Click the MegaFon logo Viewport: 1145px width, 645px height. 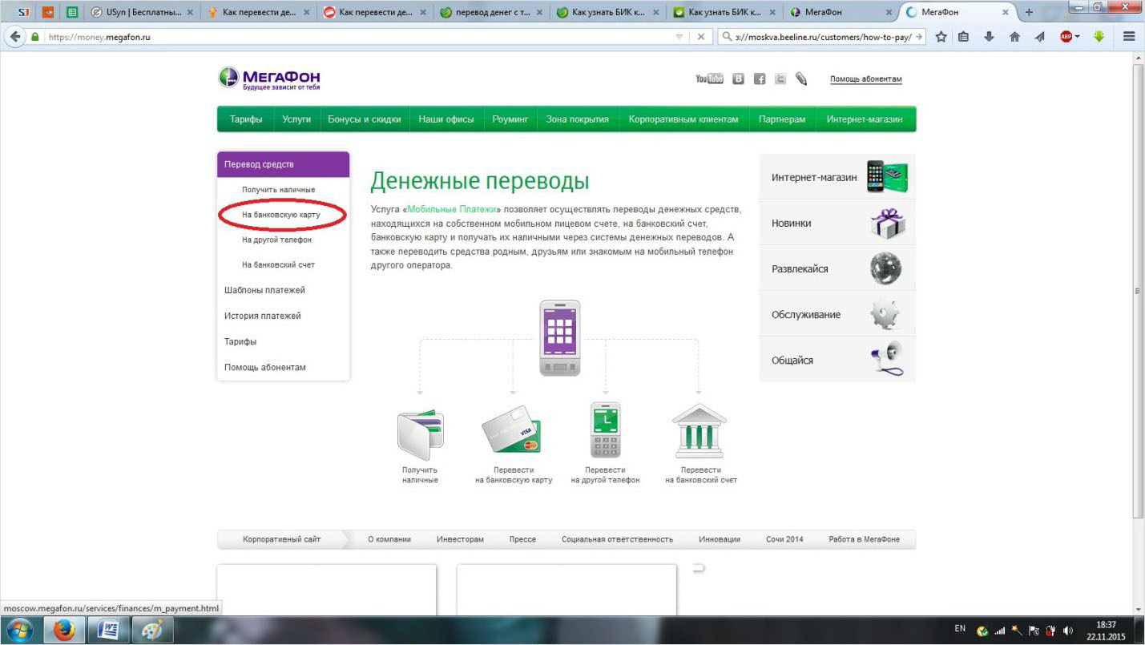[269, 78]
